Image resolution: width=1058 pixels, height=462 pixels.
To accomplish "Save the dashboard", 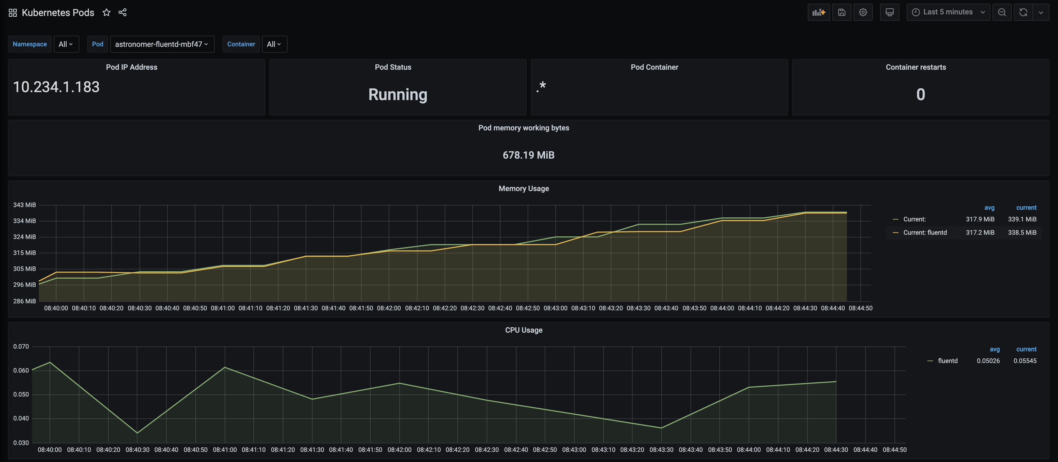I will [842, 12].
